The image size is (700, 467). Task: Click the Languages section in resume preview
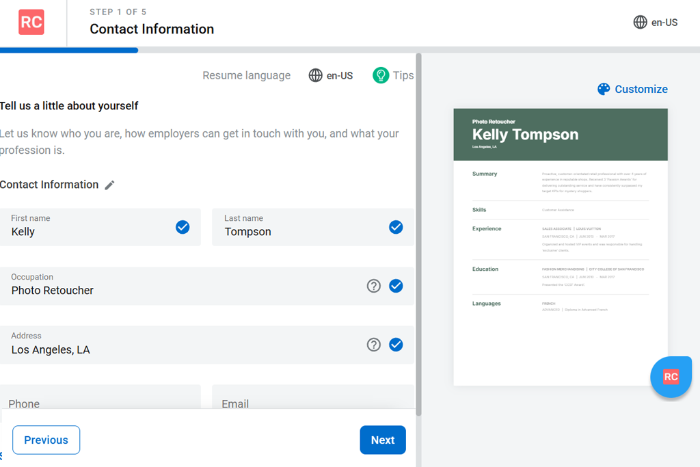point(561,306)
